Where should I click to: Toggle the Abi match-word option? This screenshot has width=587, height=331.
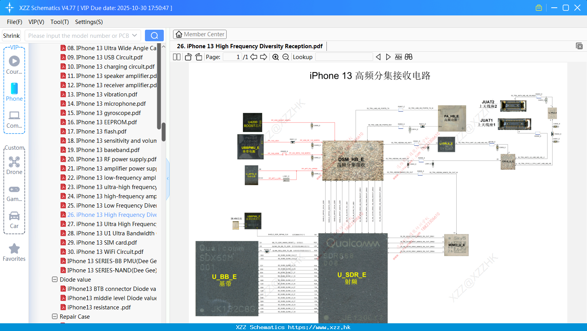398,57
